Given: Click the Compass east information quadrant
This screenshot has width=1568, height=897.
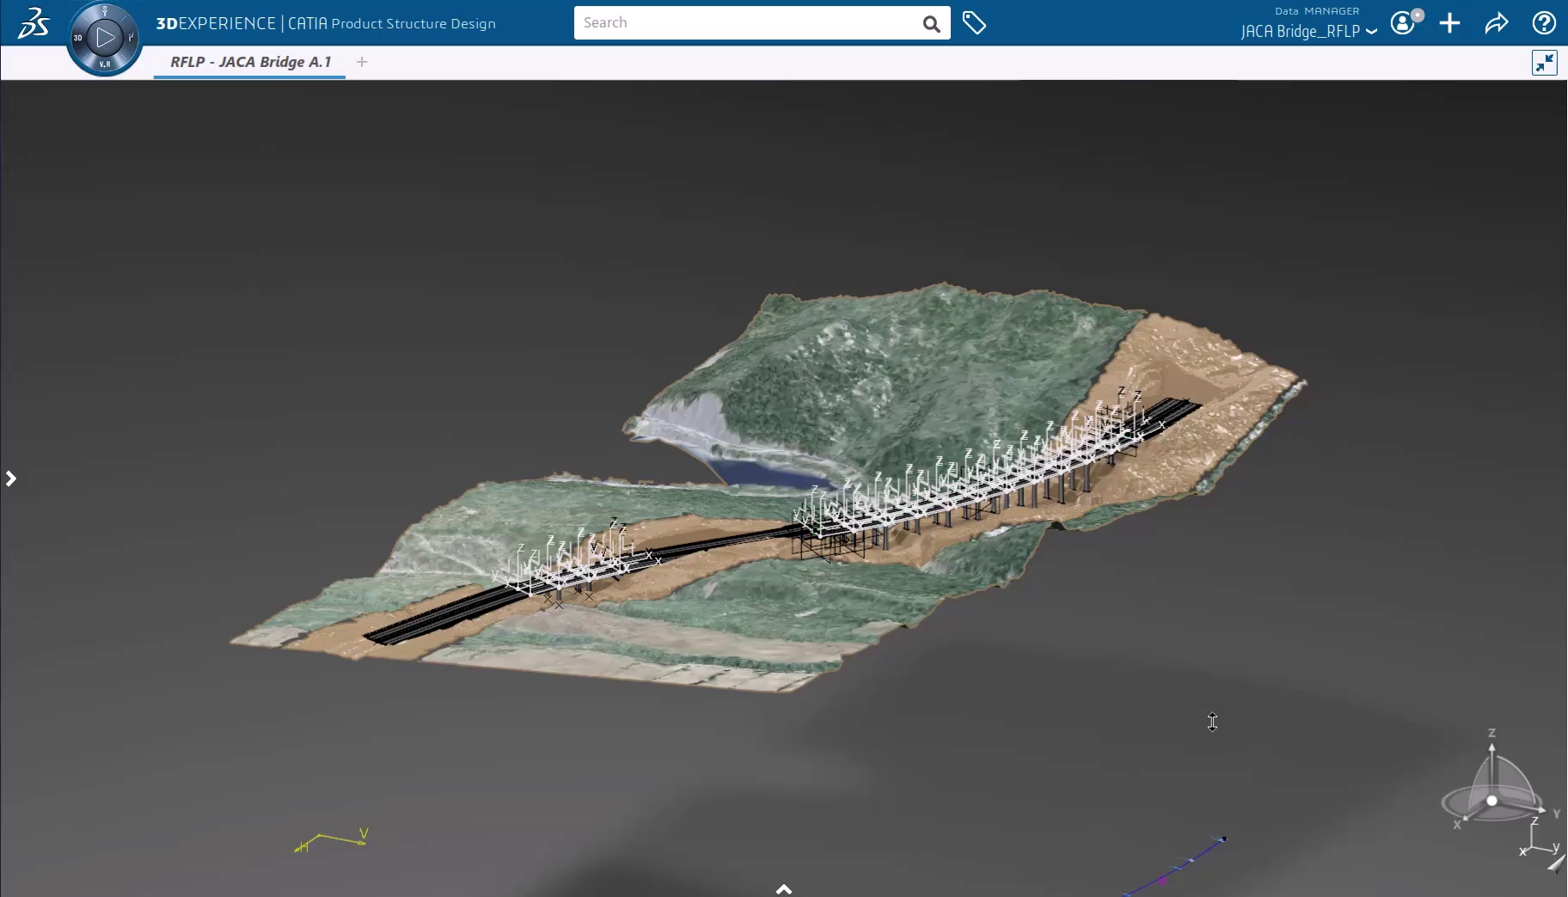Looking at the screenshot, I should coord(132,37).
